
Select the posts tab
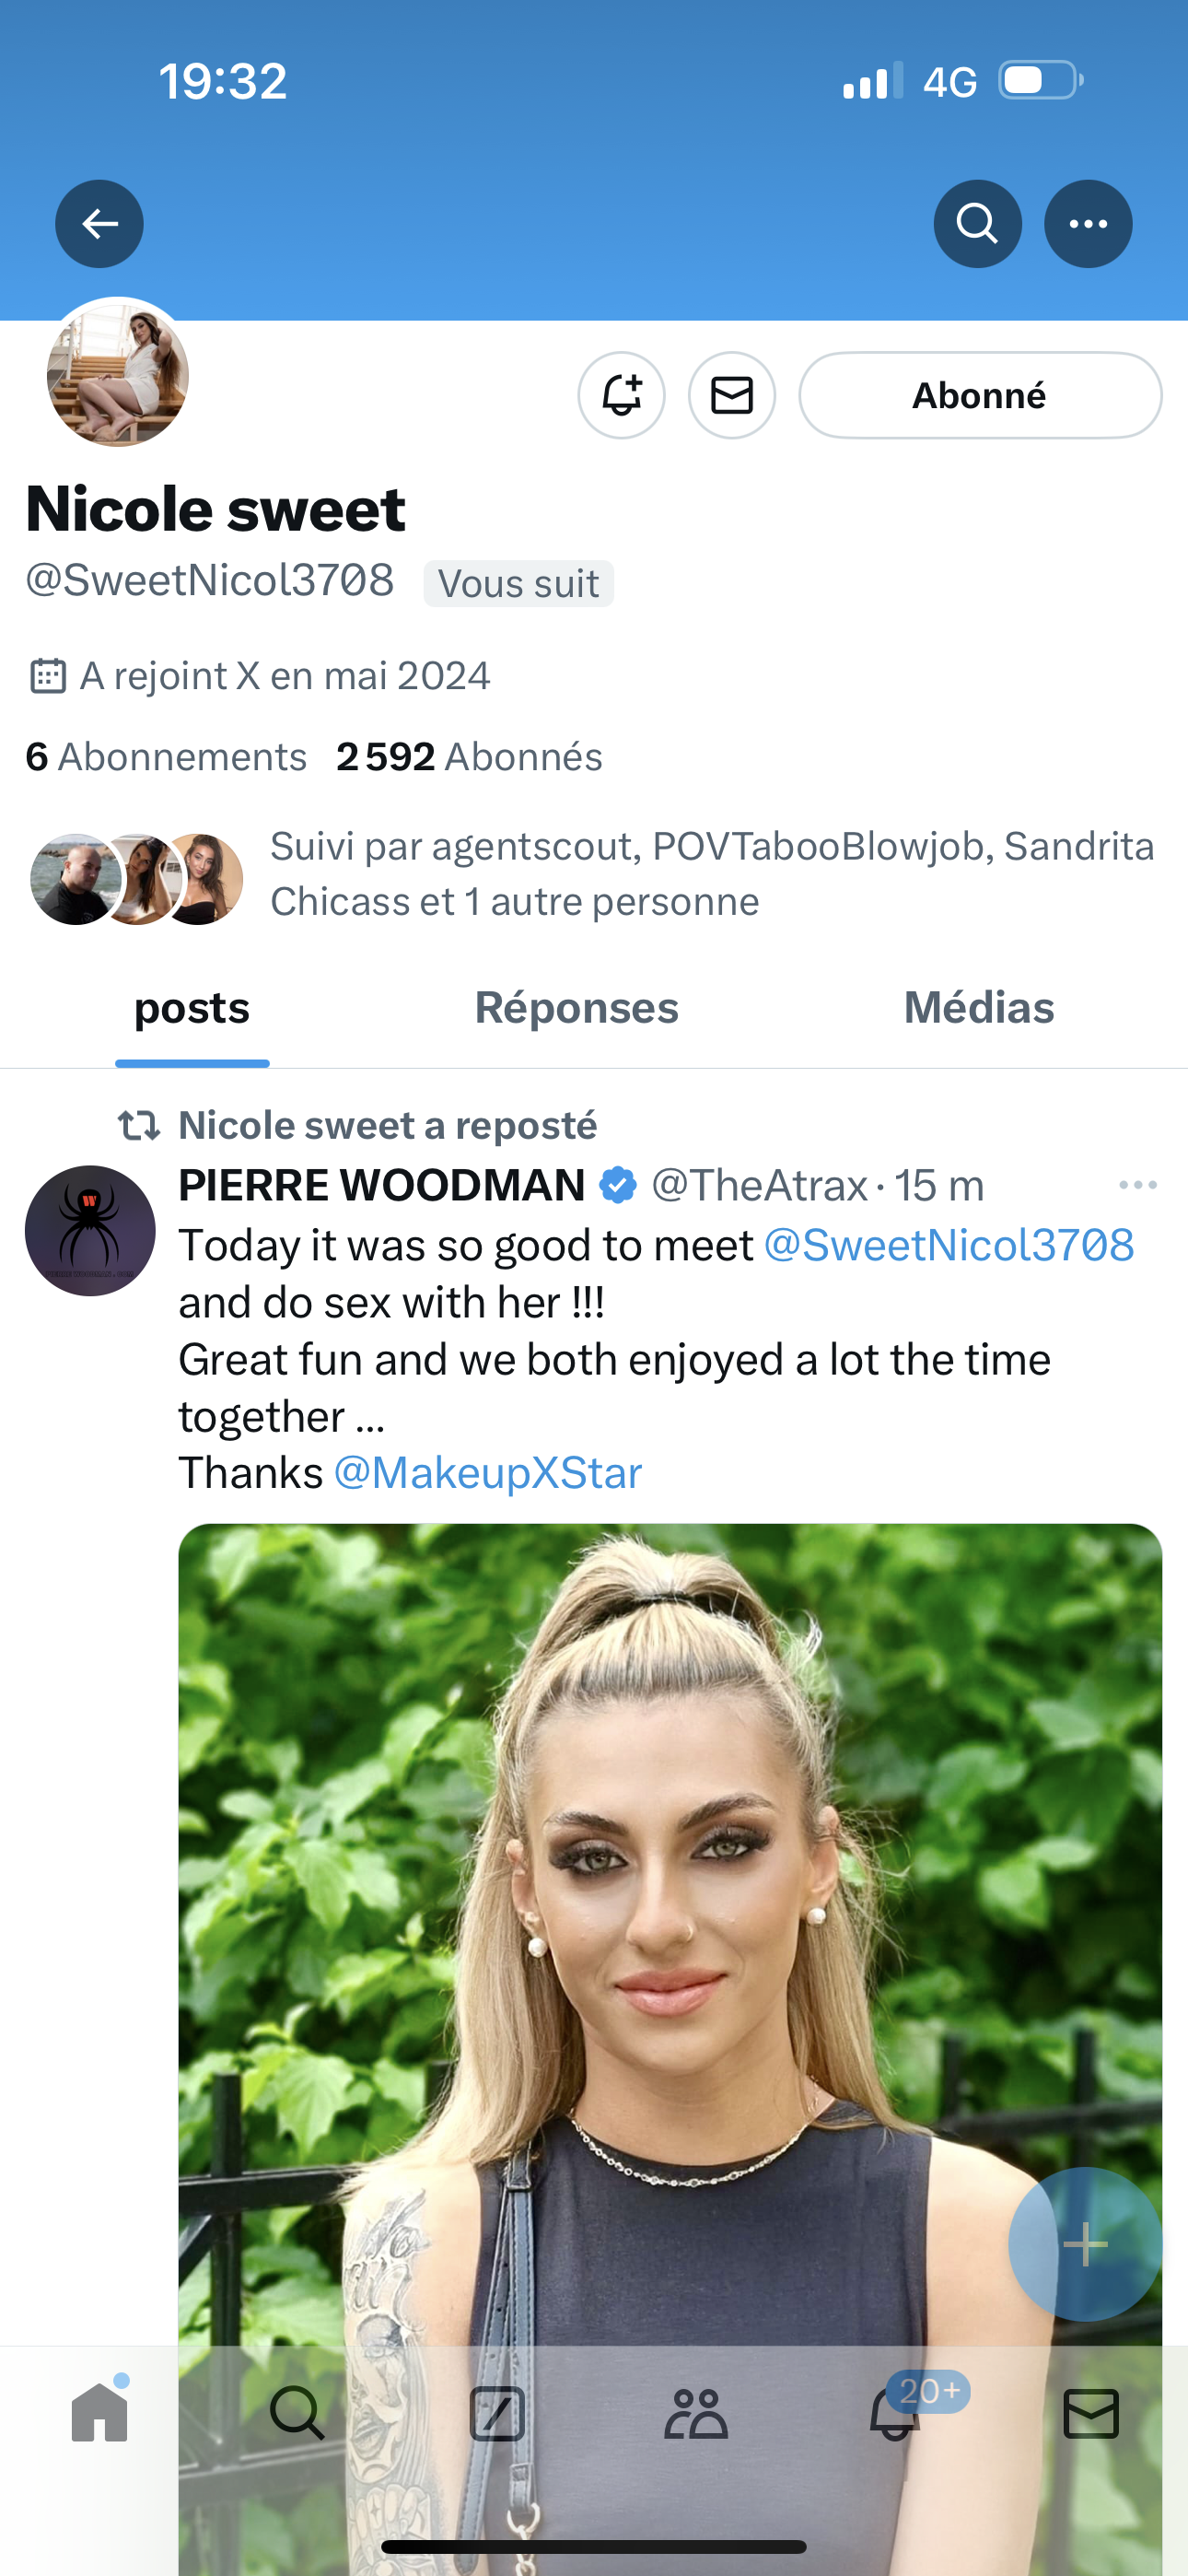[x=192, y=1008]
